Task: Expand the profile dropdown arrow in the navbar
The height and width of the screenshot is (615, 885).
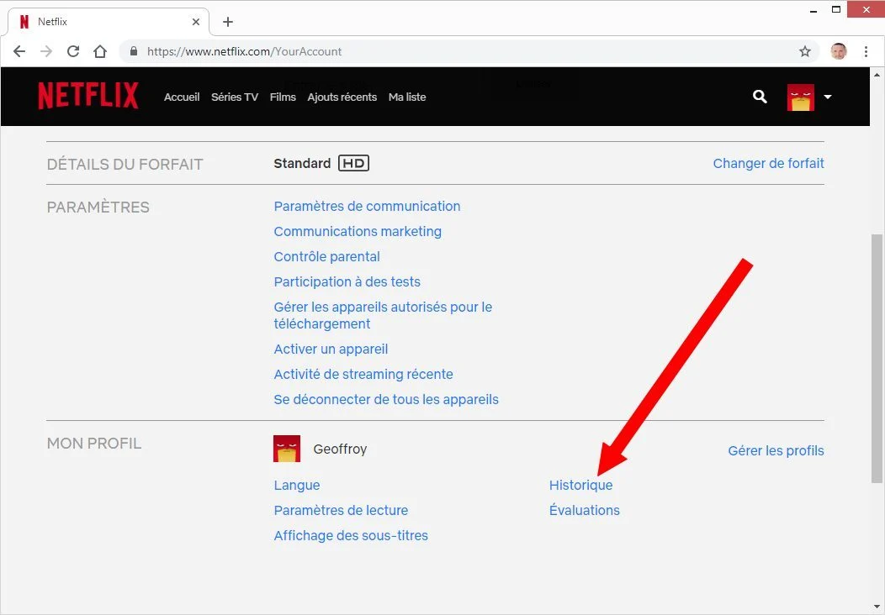Action: [827, 97]
